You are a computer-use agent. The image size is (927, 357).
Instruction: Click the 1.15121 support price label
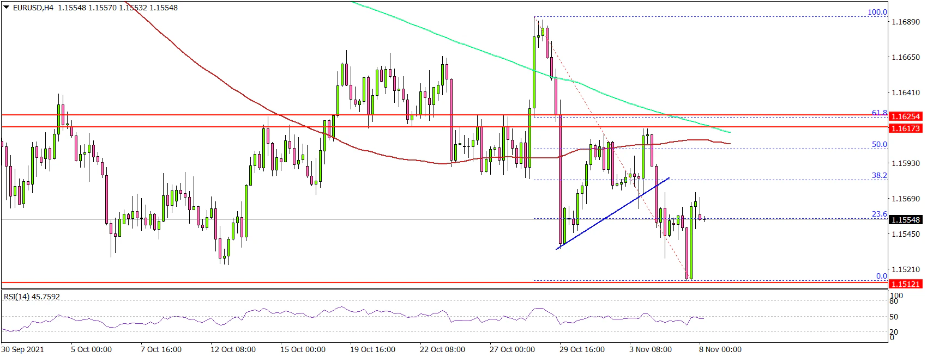coord(905,284)
